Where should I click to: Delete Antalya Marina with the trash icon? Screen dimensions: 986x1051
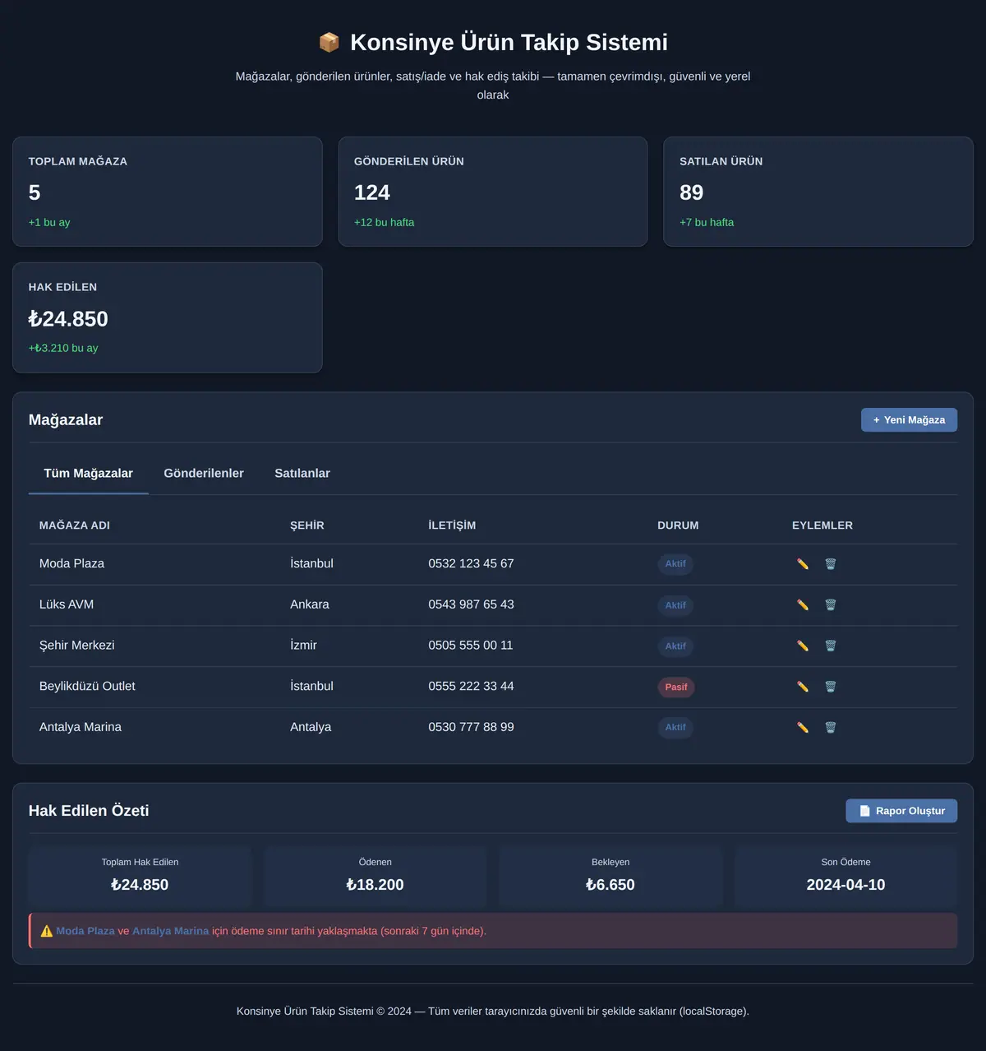(831, 728)
